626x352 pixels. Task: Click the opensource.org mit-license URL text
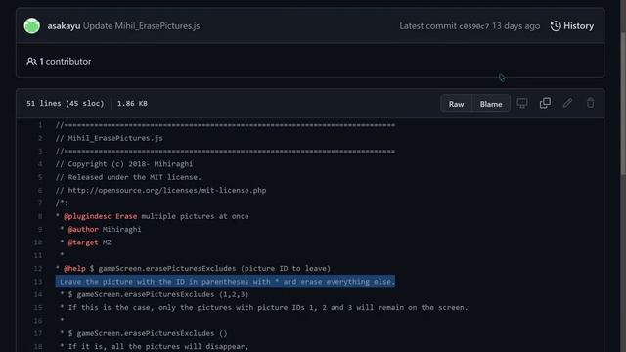167,191
